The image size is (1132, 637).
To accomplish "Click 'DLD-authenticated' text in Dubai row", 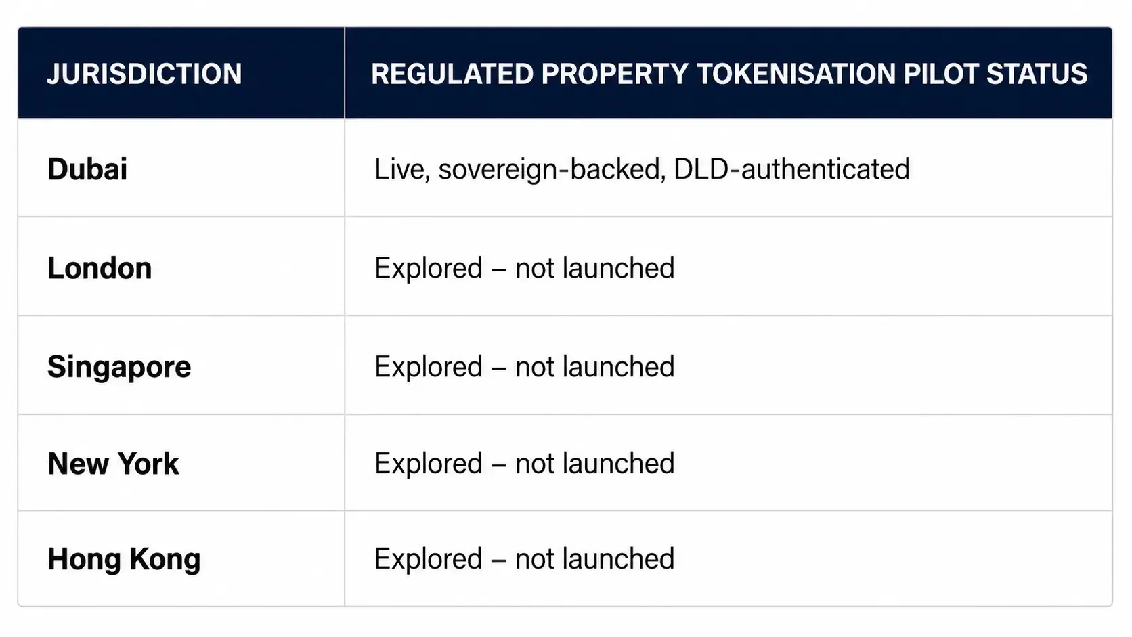I will point(791,169).
